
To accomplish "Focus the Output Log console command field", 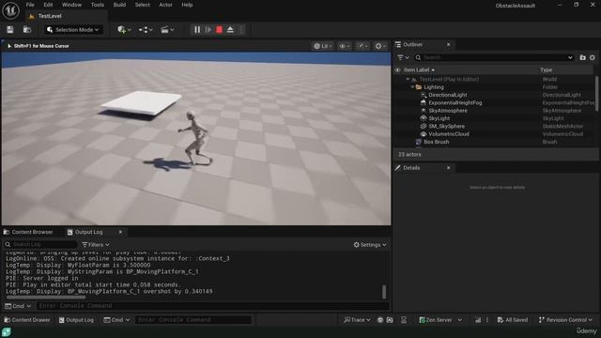I will pyautogui.click(x=212, y=306).
